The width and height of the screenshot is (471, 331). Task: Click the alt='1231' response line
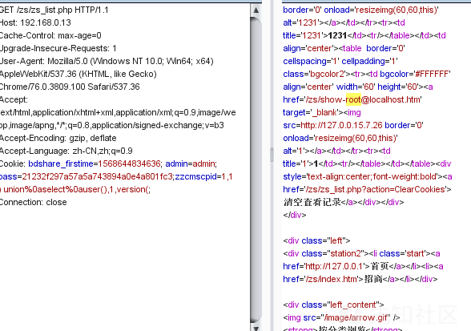[344, 22]
